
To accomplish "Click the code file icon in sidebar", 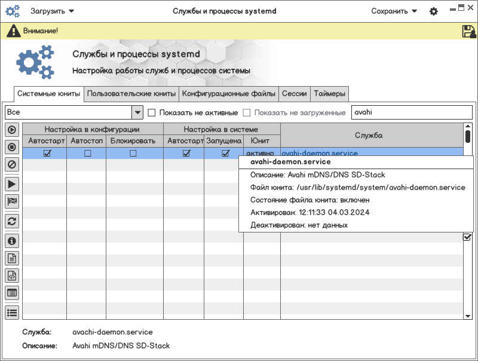I will pyautogui.click(x=12, y=276).
